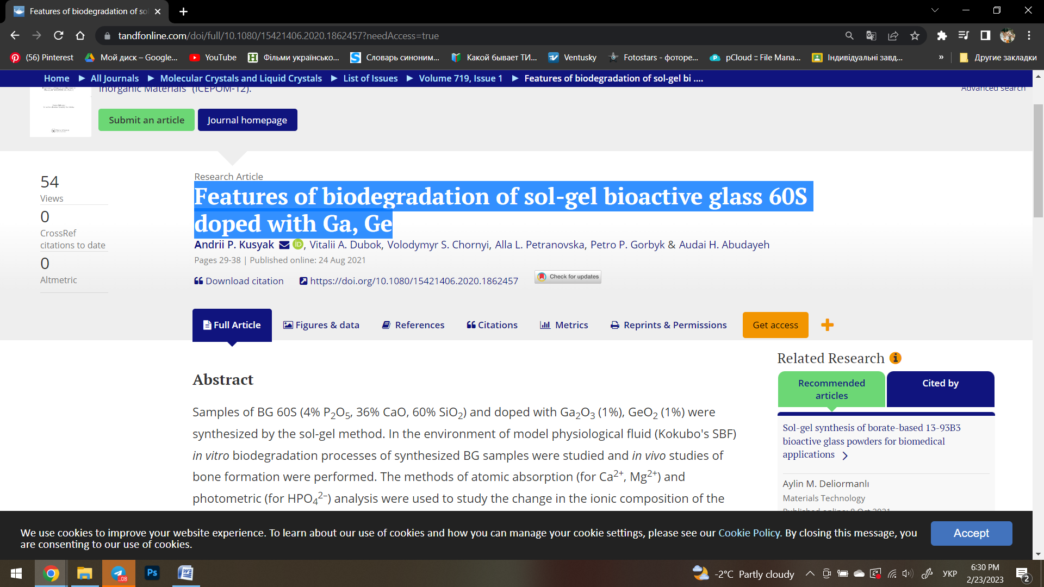
Task: Open Google Translate icon in address bar
Action: point(871,36)
